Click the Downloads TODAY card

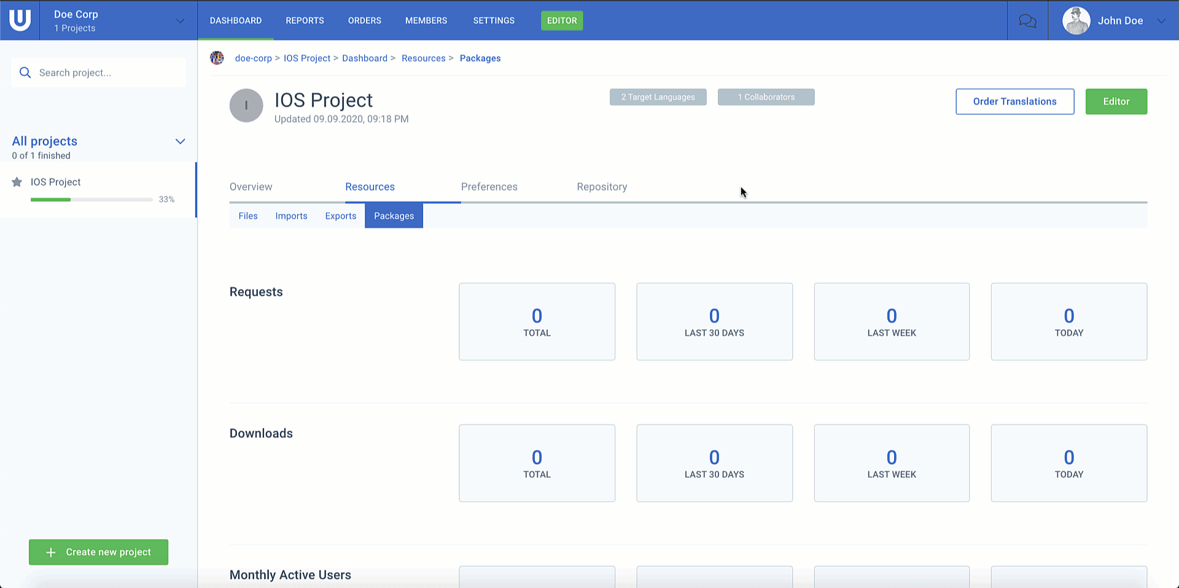point(1069,464)
